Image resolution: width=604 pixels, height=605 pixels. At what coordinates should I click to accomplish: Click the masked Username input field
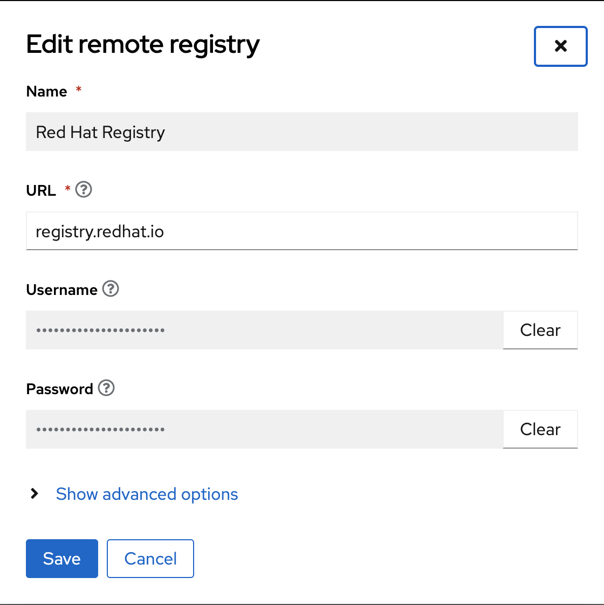[x=264, y=330]
